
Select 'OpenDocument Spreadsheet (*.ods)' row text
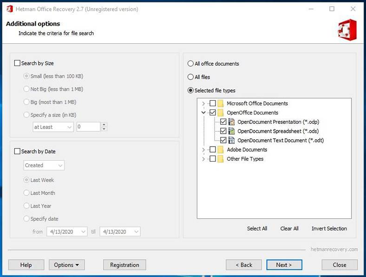click(x=278, y=131)
